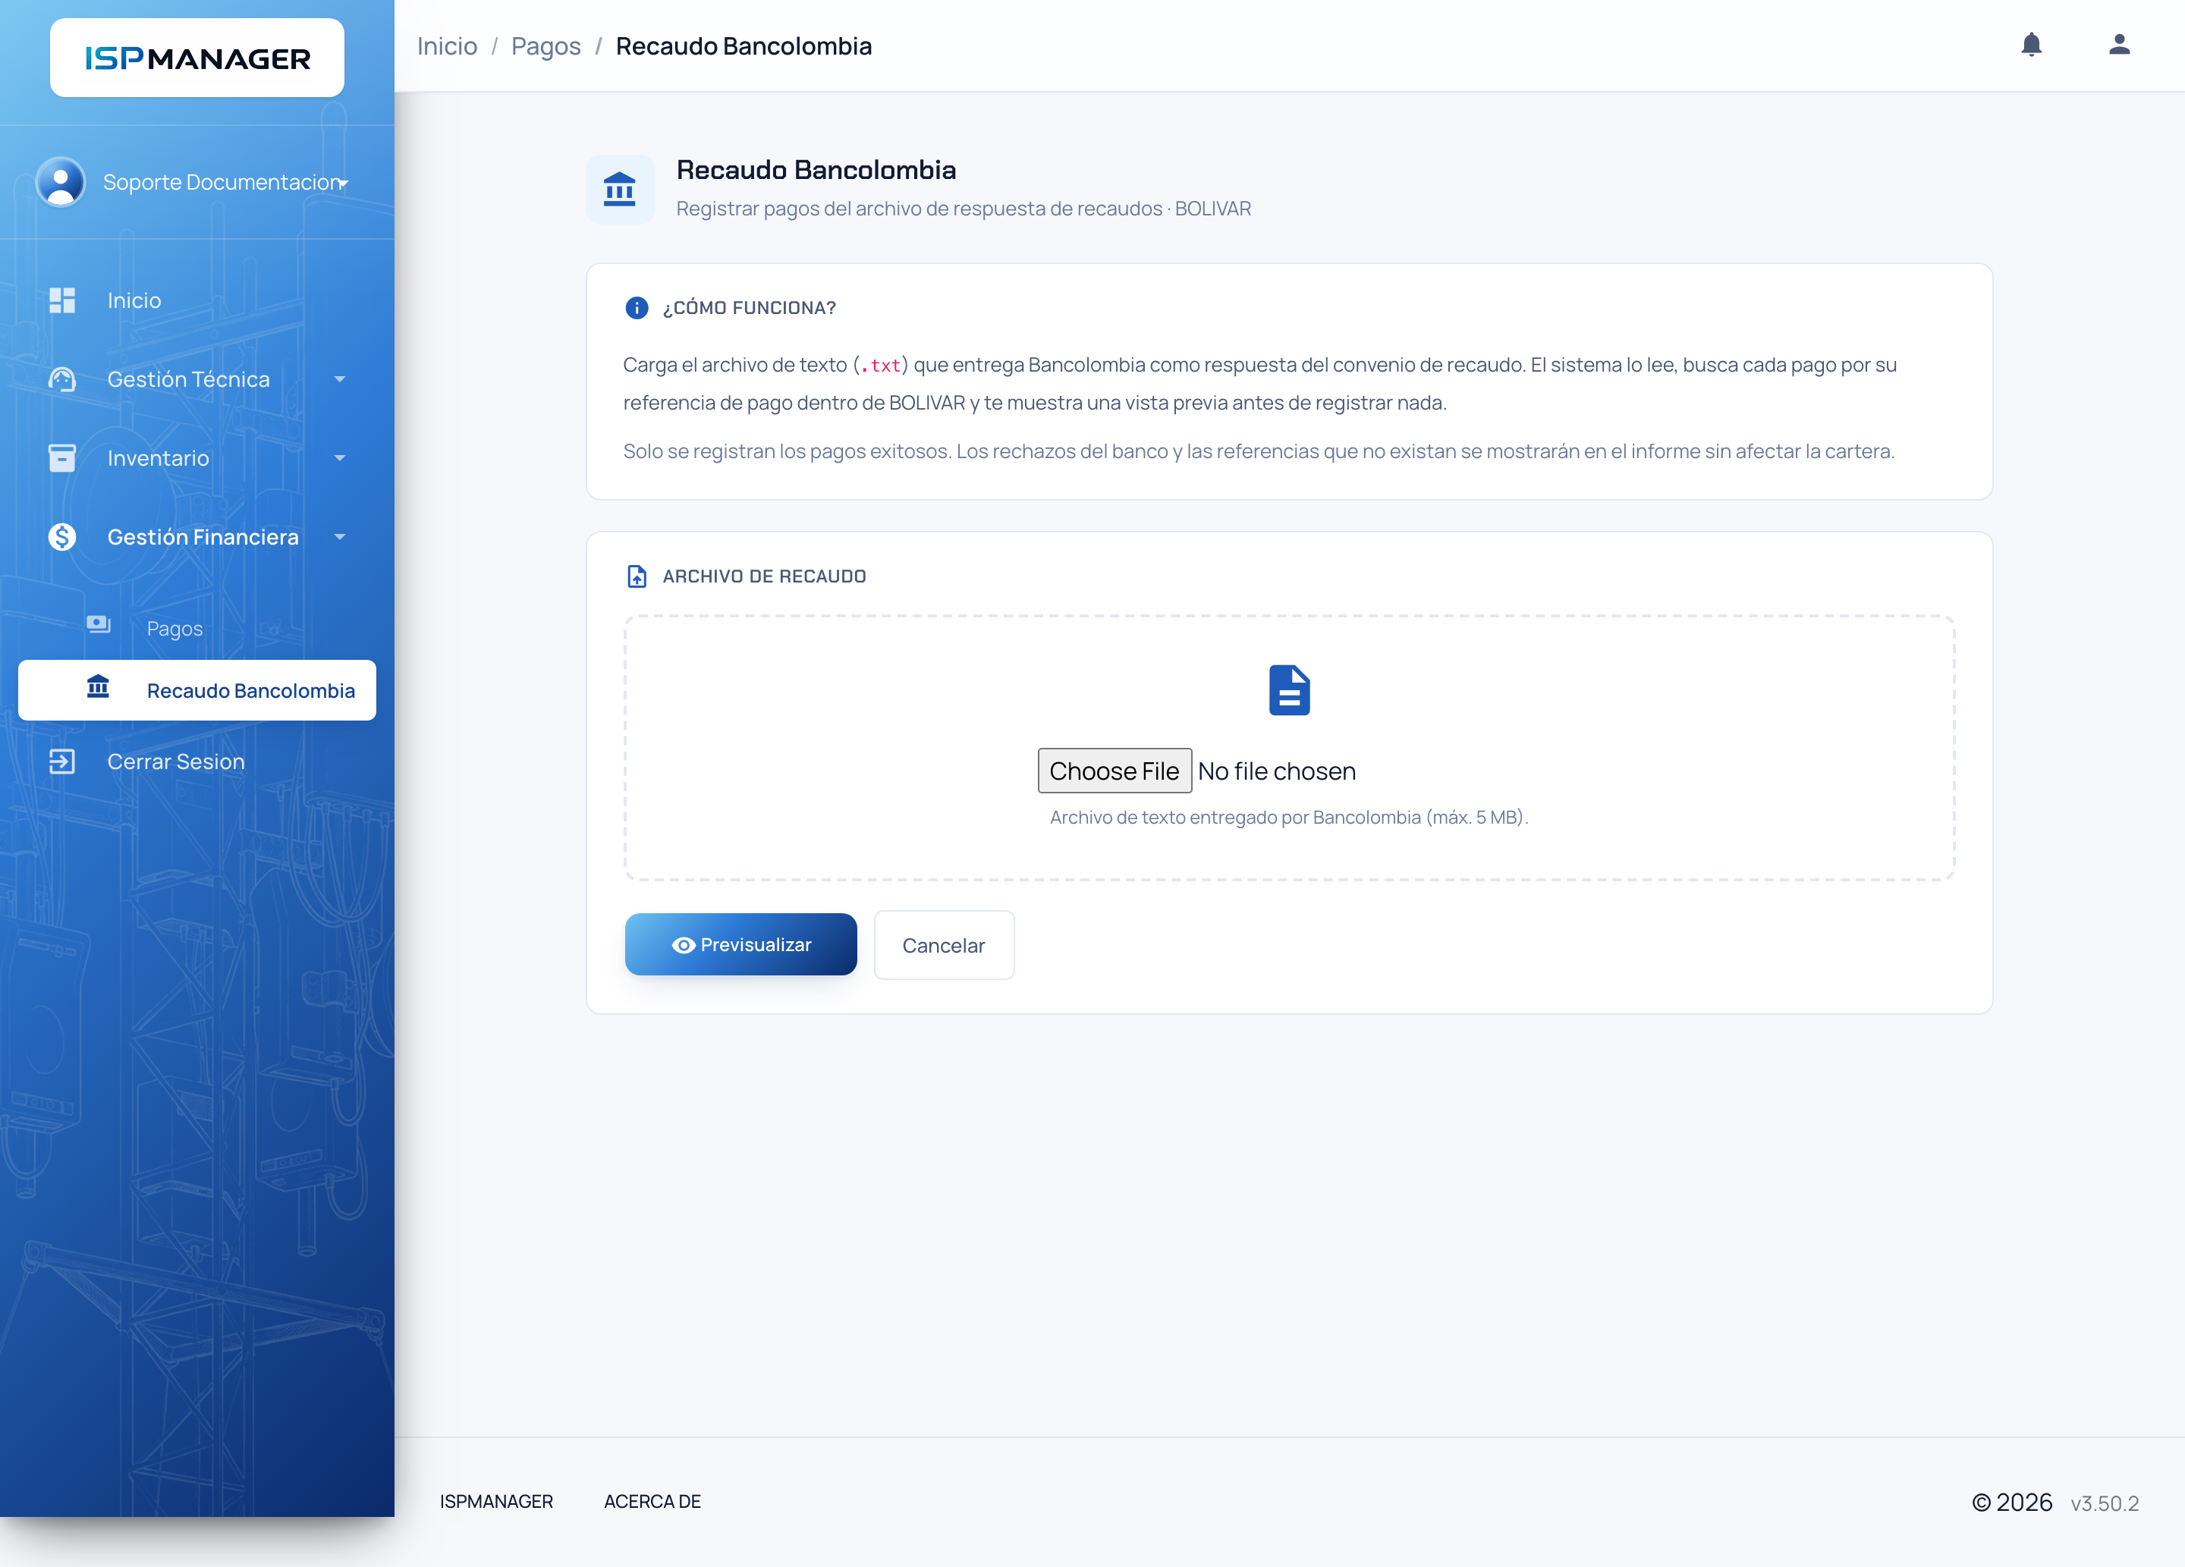
Task: Click the bank icon next to page title
Action: [620, 190]
